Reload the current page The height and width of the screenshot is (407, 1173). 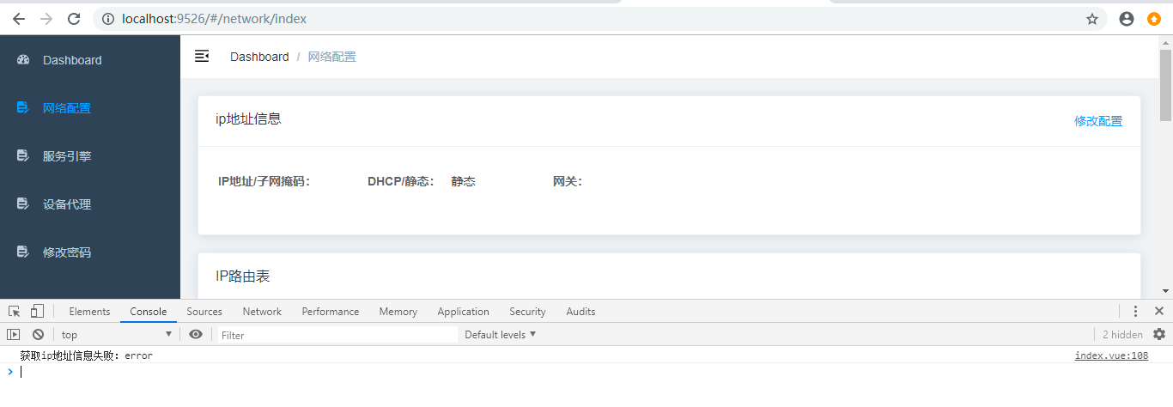pos(74,19)
